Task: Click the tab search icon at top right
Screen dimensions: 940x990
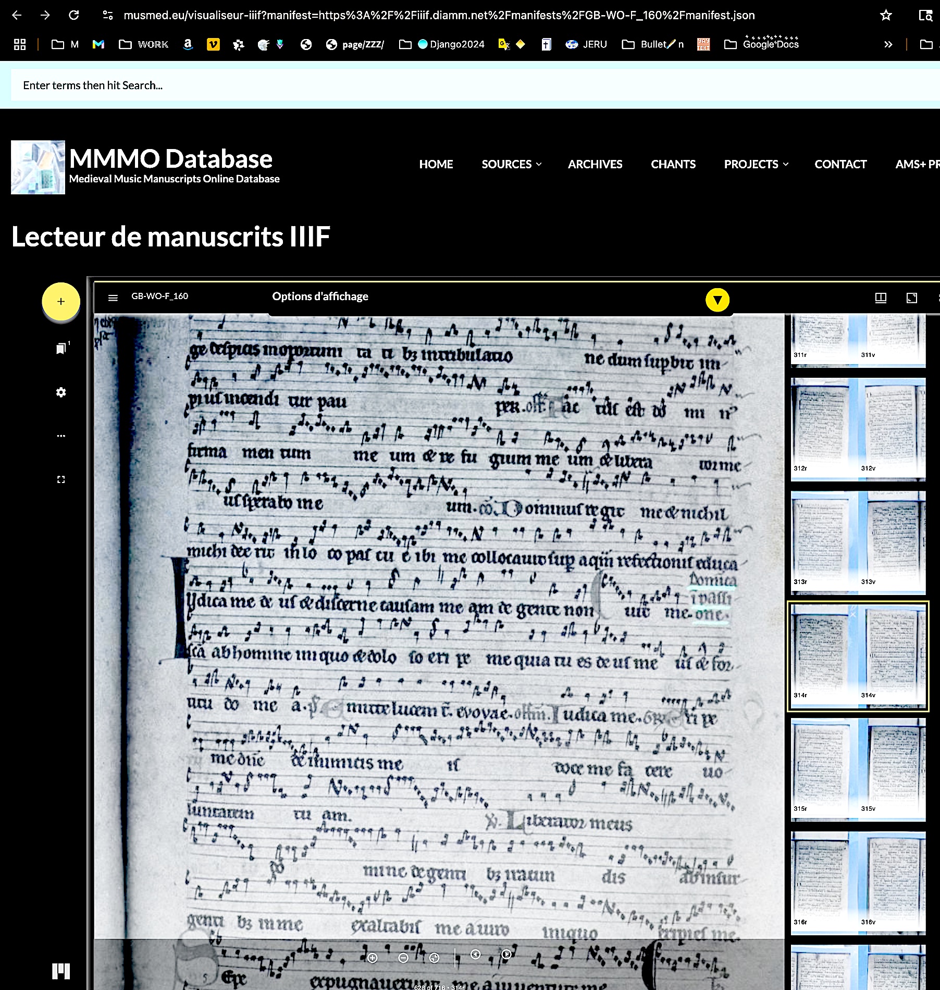Action: pyautogui.click(x=925, y=15)
